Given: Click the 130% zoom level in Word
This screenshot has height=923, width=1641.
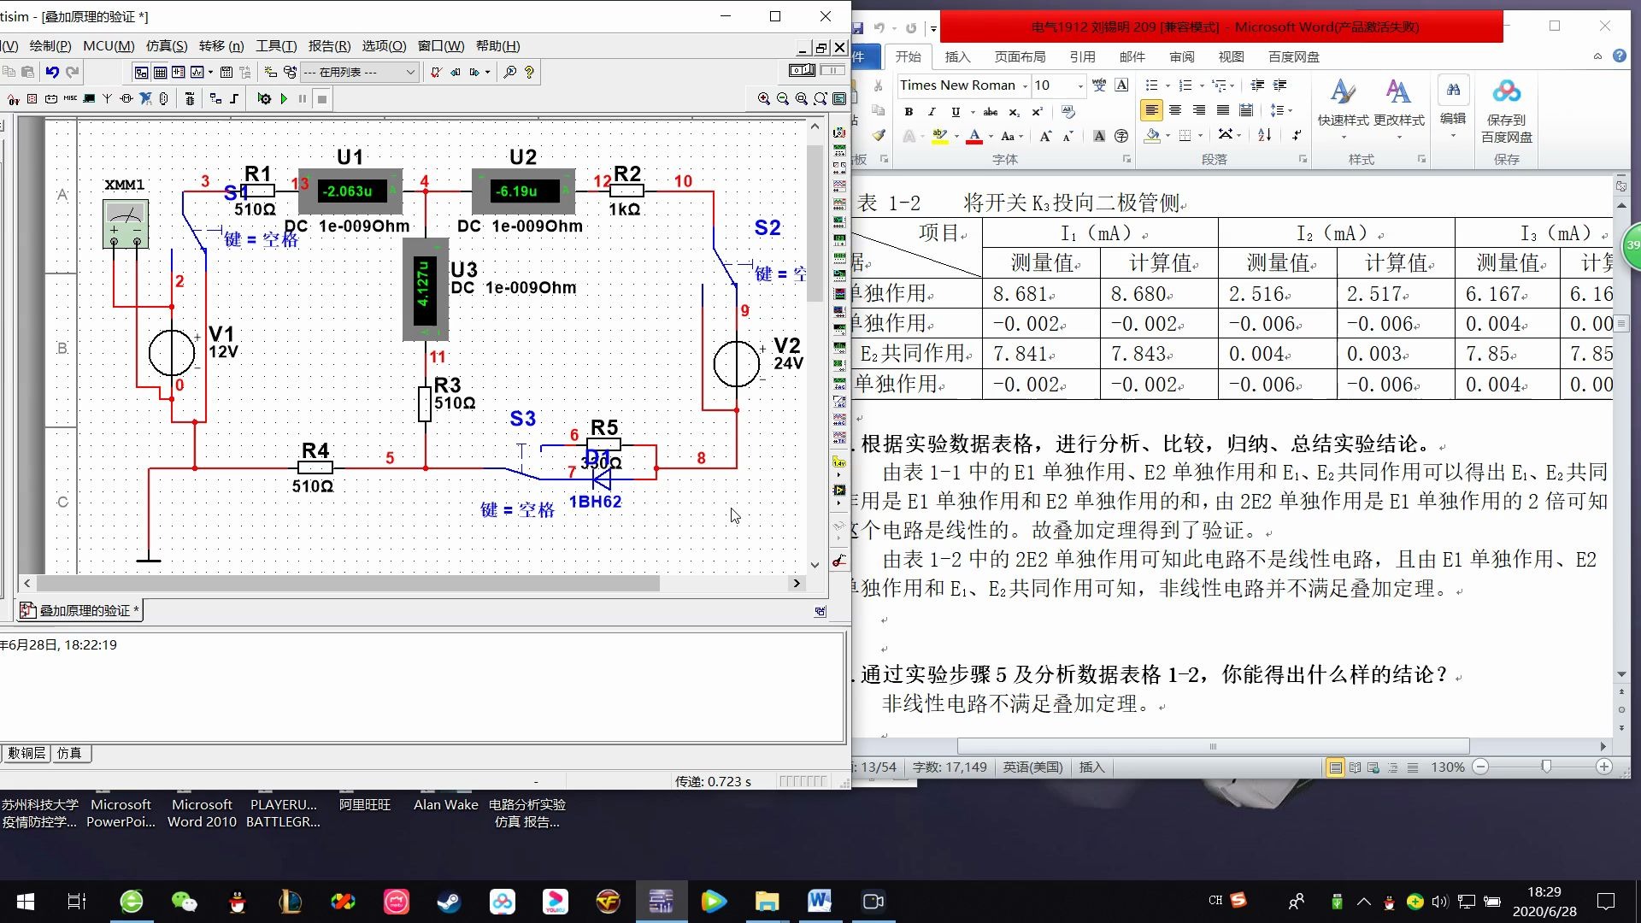Looking at the screenshot, I should [x=1448, y=767].
